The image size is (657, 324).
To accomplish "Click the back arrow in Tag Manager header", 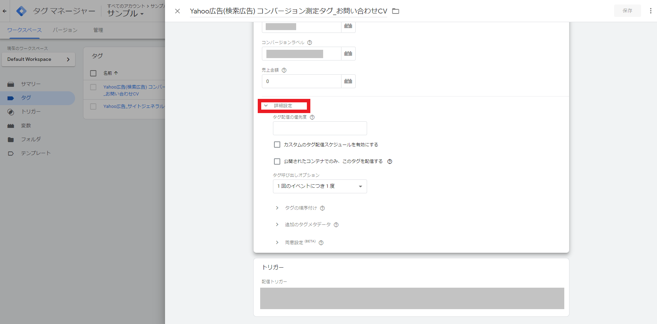I will [x=4, y=11].
